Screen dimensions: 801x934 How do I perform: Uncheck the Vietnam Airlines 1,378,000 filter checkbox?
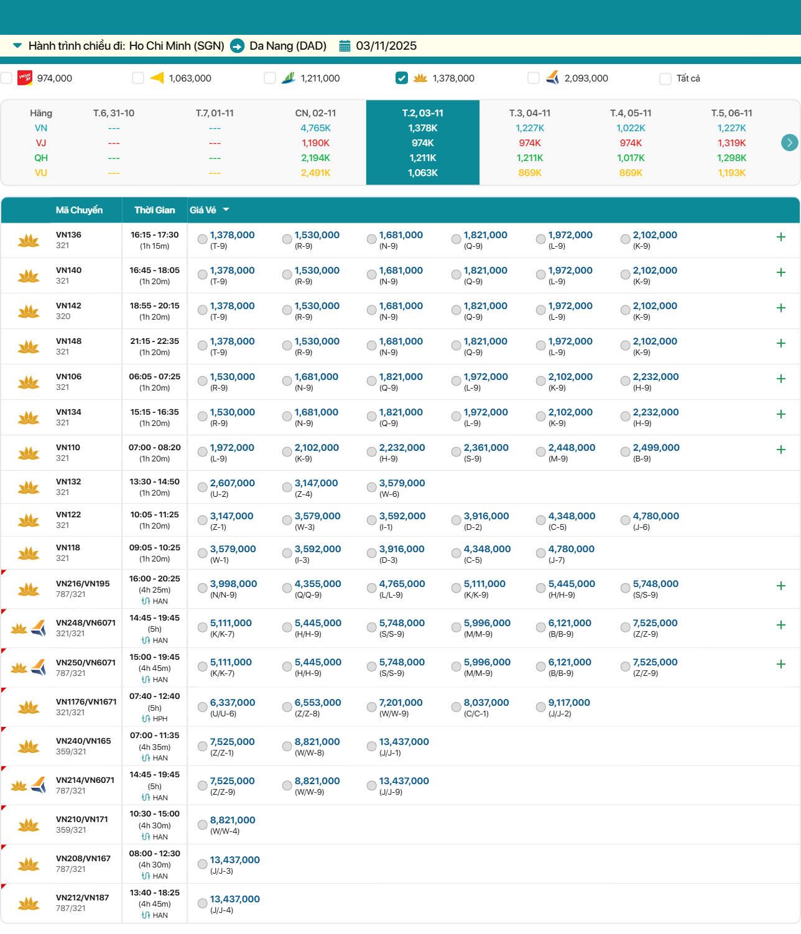402,78
